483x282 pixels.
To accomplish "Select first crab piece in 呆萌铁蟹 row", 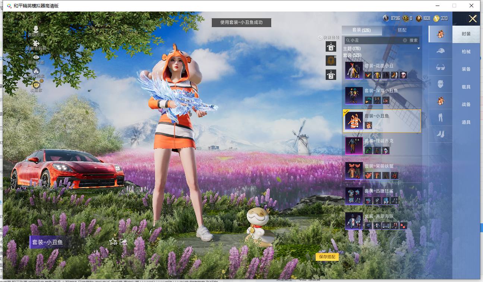I will click(x=368, y=175).
